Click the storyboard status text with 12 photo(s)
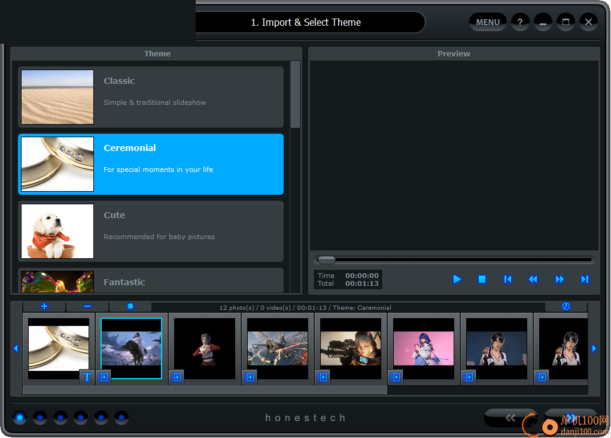This screenshot has height=438, width=611. [305, 308]
